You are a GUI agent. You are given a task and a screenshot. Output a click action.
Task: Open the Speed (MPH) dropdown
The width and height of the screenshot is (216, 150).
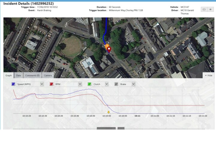click(42, 84)
